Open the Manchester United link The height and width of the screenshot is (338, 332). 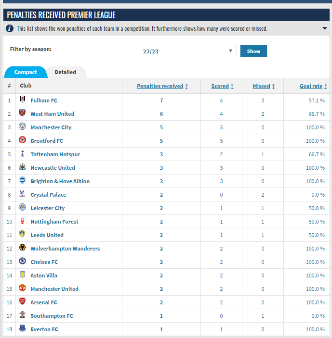point(54,289)
